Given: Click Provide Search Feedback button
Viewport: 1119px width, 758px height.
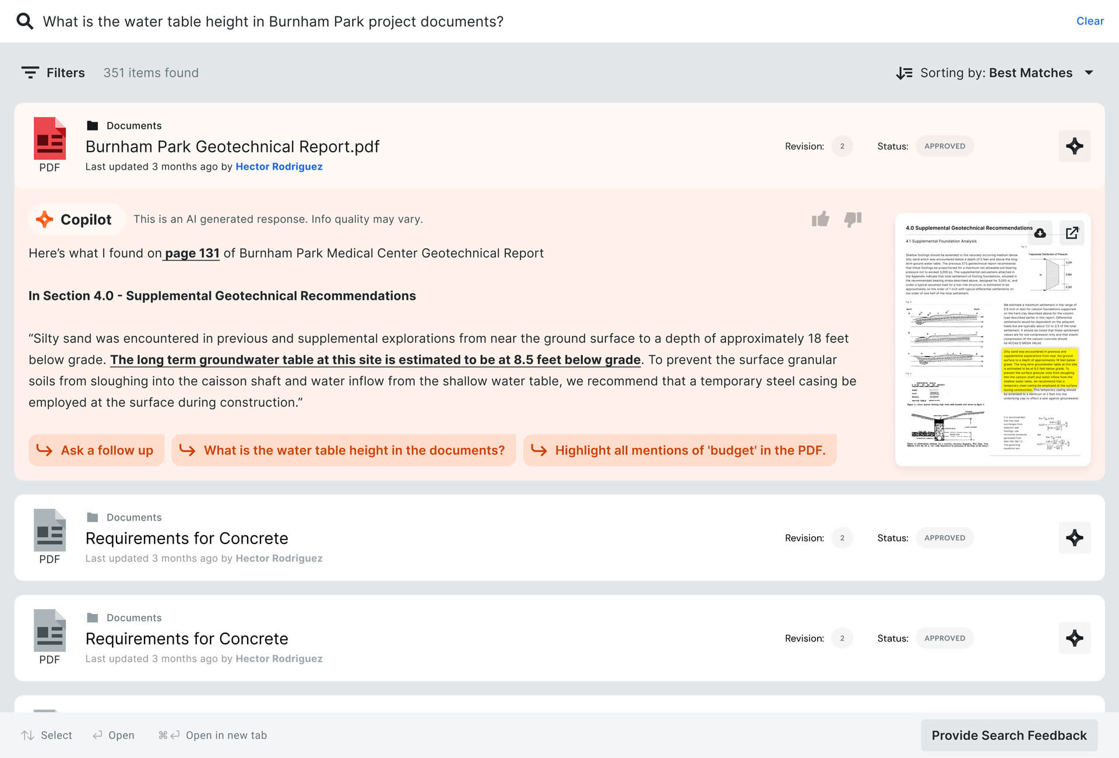Looking at the screenshot, I should tap(1008, 735).
